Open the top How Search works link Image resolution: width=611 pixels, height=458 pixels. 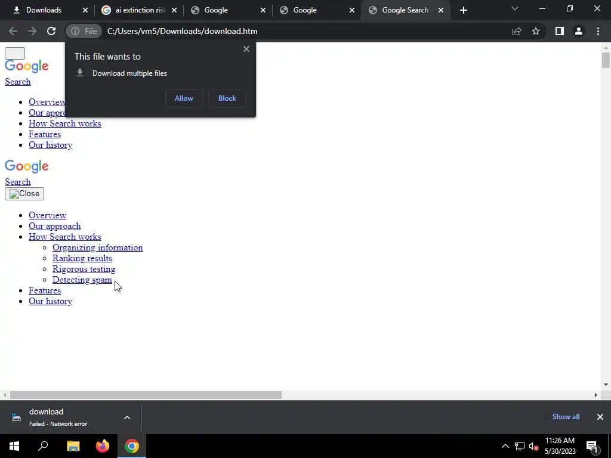coord(64,123)
